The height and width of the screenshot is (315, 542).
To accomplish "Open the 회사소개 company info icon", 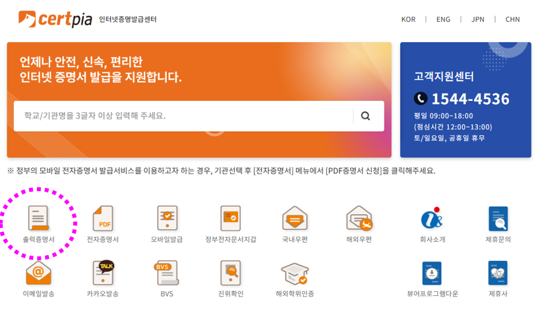I will (432, 218).
